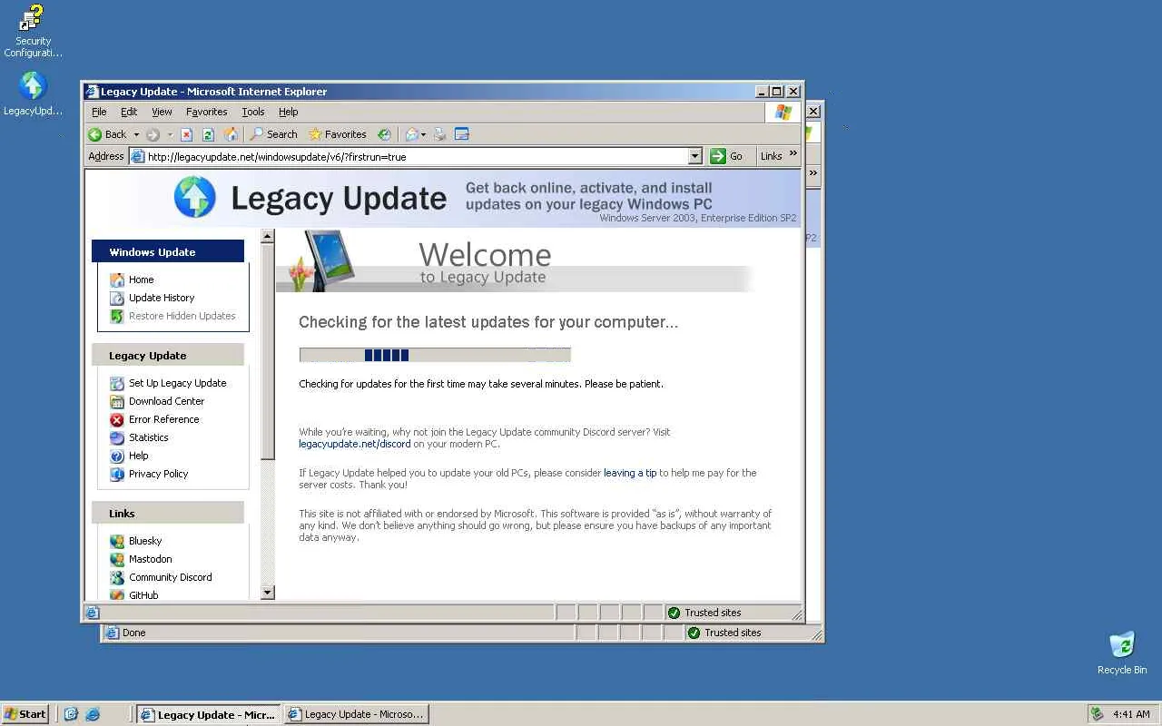Select the Recycle Bin desktop icon

[1122, 653]
